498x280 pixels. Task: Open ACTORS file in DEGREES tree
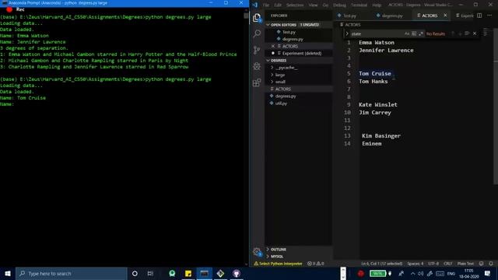tap(282, 89)
